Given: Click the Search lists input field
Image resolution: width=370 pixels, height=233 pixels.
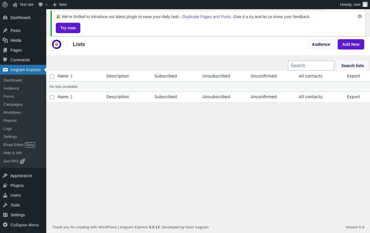Looking at the screenshot, I should (311, 66).
